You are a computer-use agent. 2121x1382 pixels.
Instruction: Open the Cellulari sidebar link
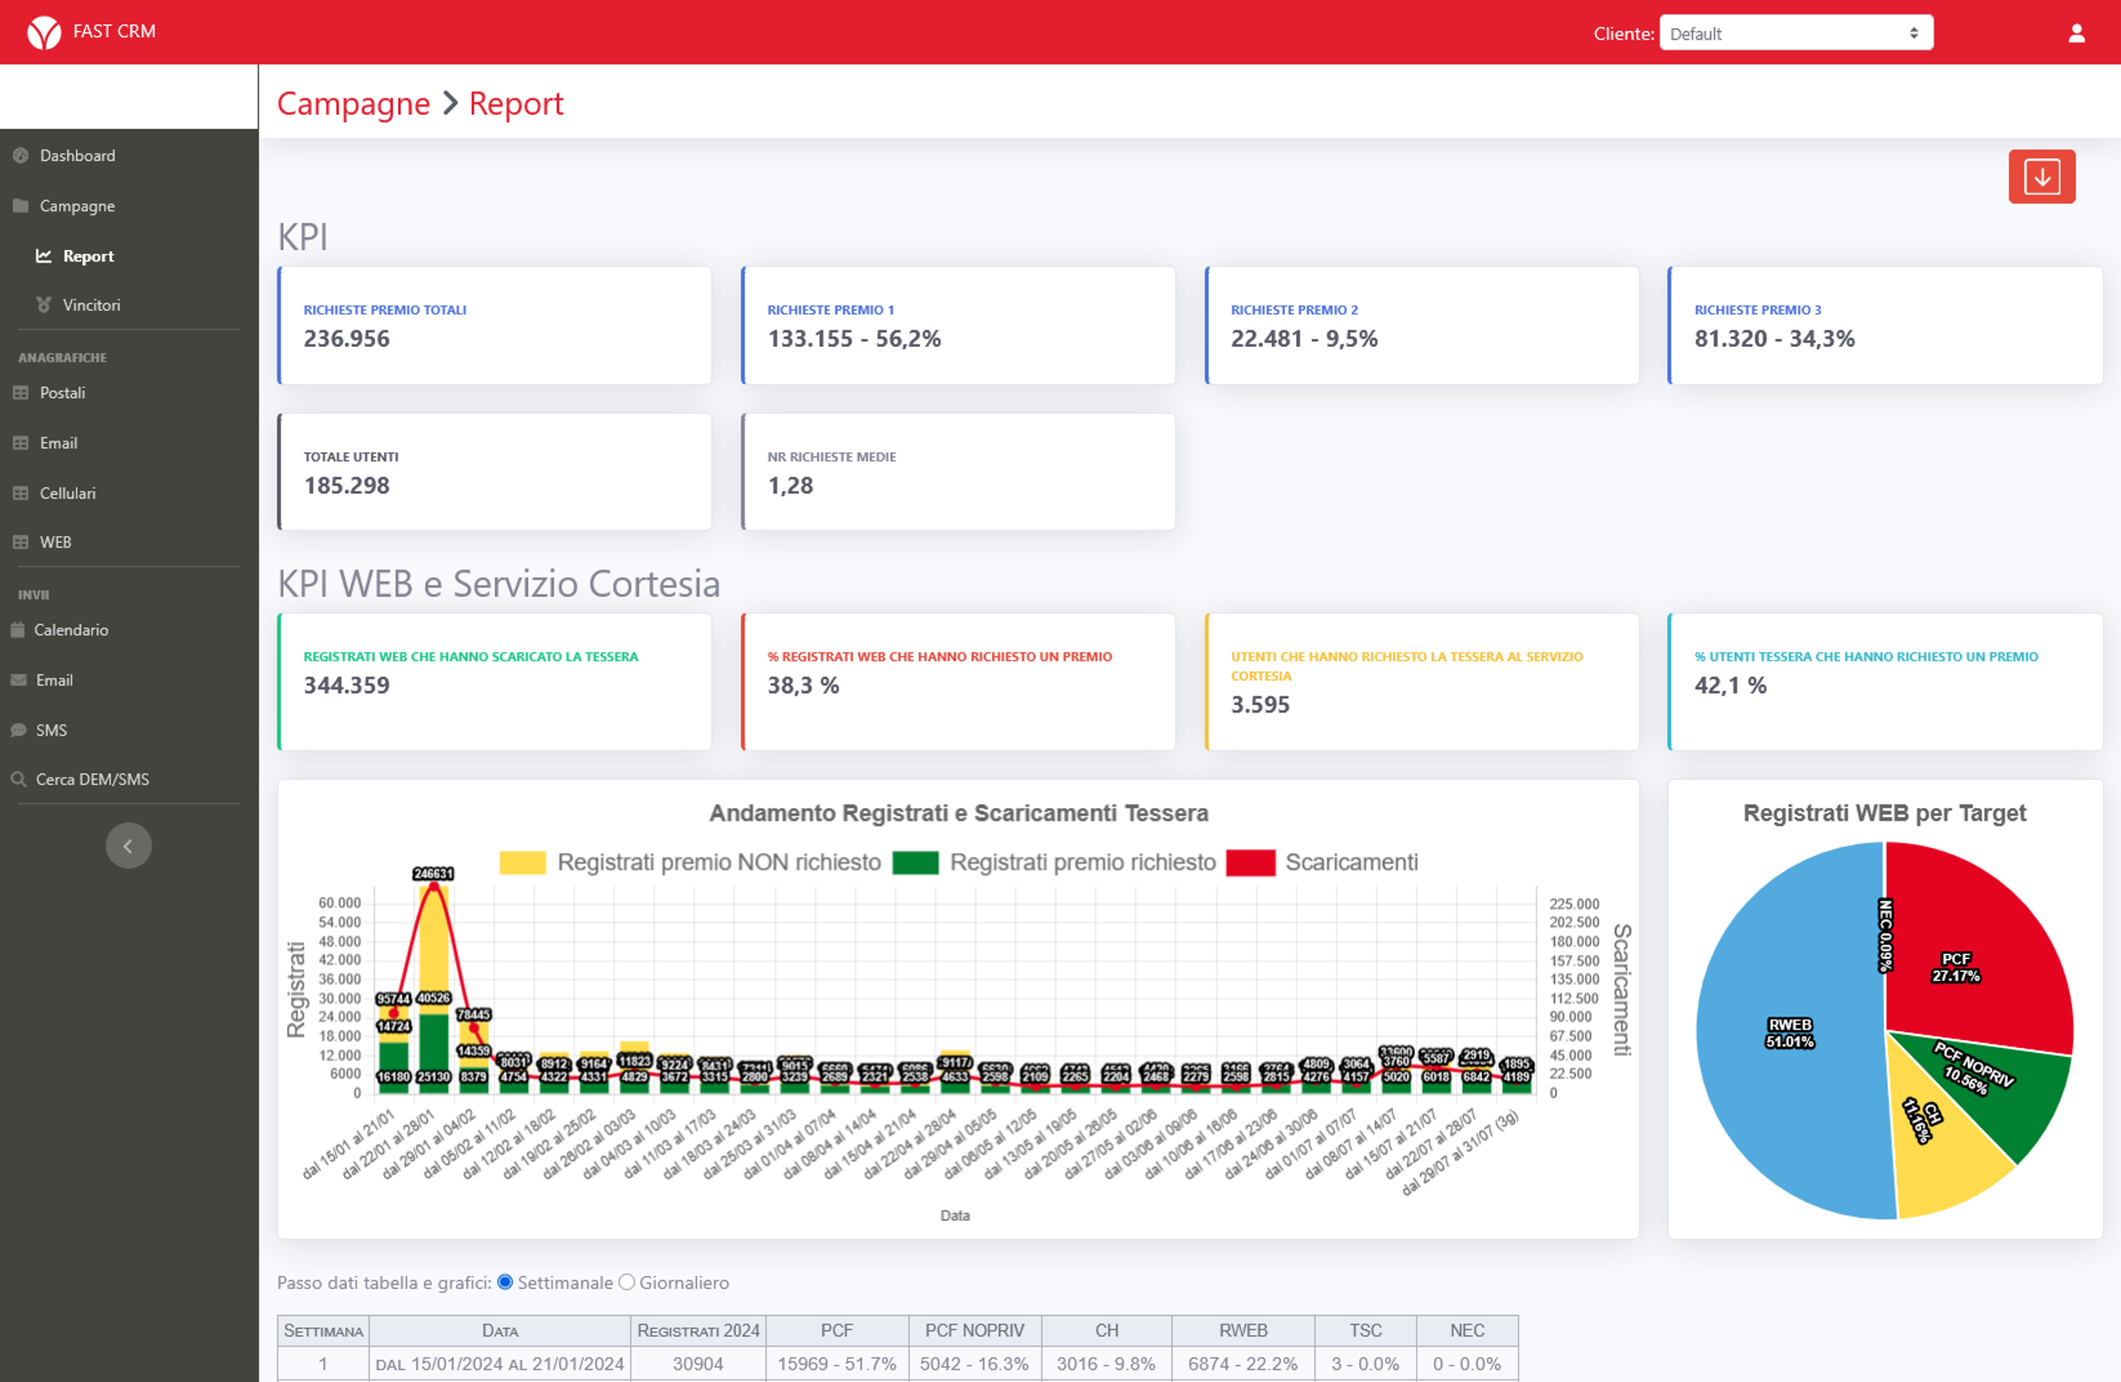point(67,492)
